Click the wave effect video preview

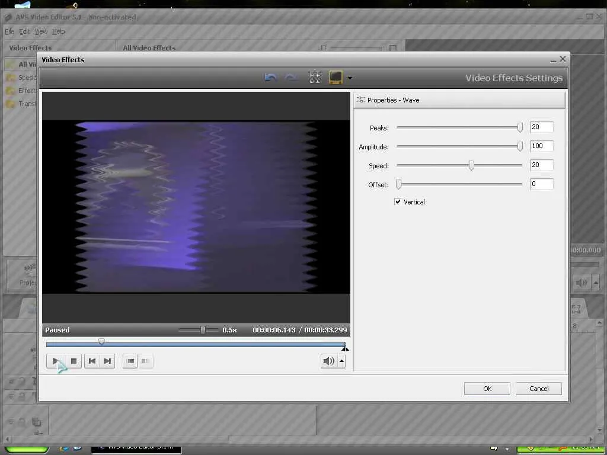196,207
